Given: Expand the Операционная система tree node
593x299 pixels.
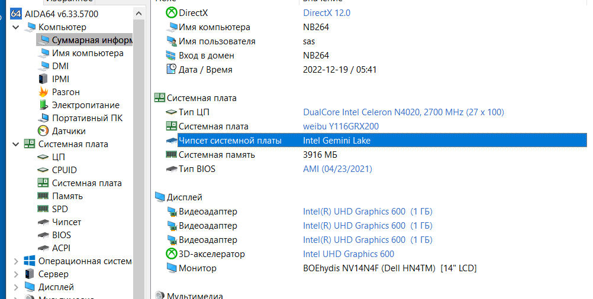Looking at the screenshot, I should [16, 261].
